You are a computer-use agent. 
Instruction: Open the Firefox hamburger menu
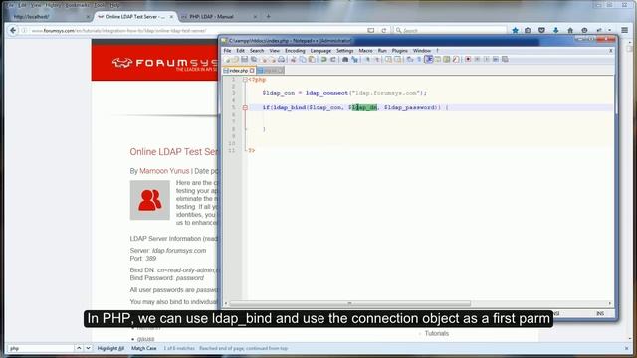624,31
